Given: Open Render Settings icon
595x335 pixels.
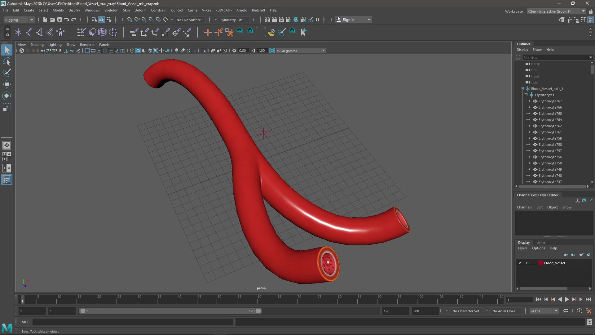Looking at the screenshot, I should pos(289,20).
